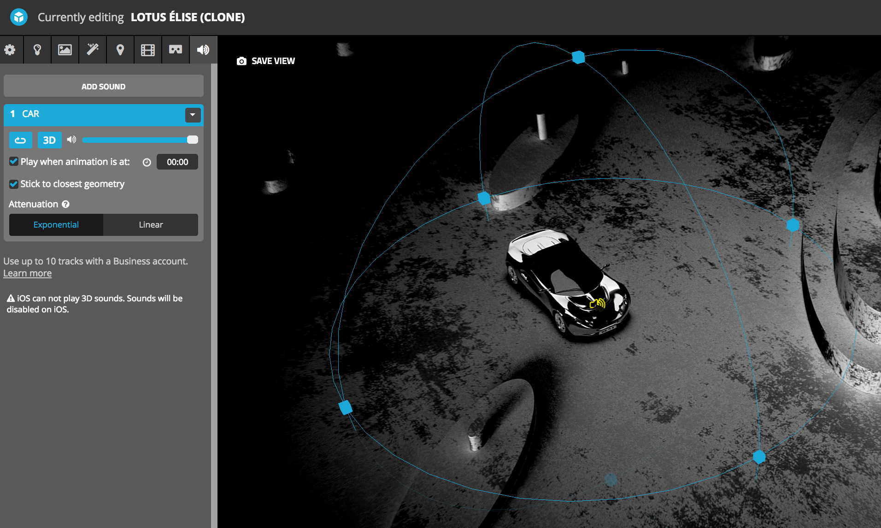Click the 00:00 animation time field
Screen dimensions: 881x528
click(177, 162)
